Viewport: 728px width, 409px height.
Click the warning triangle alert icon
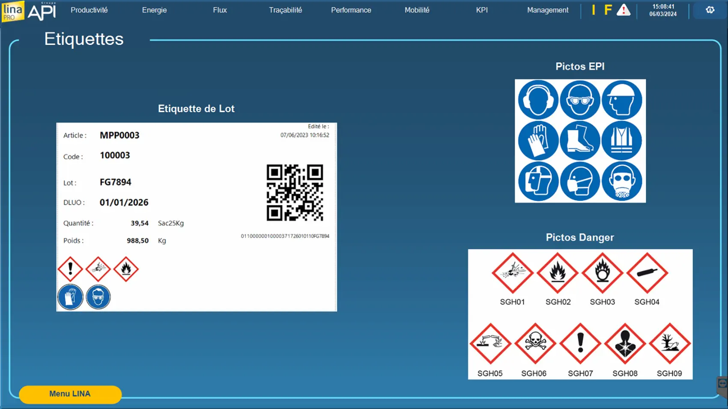coord(624,10)
